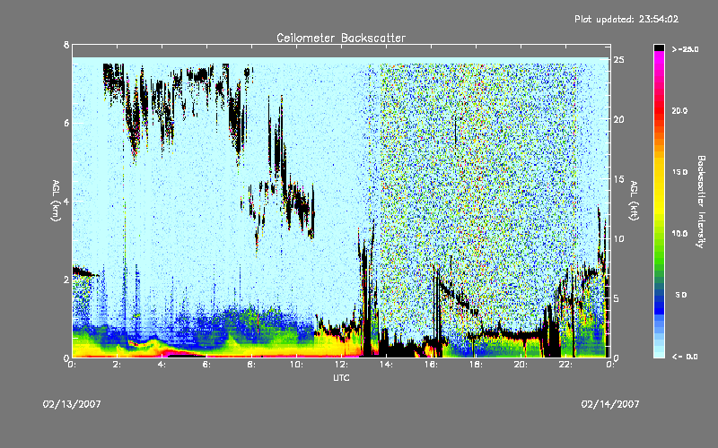Click the "15.0" colorbar value label
Viewport: 718px width, 448px height.
tap(679, 172)
